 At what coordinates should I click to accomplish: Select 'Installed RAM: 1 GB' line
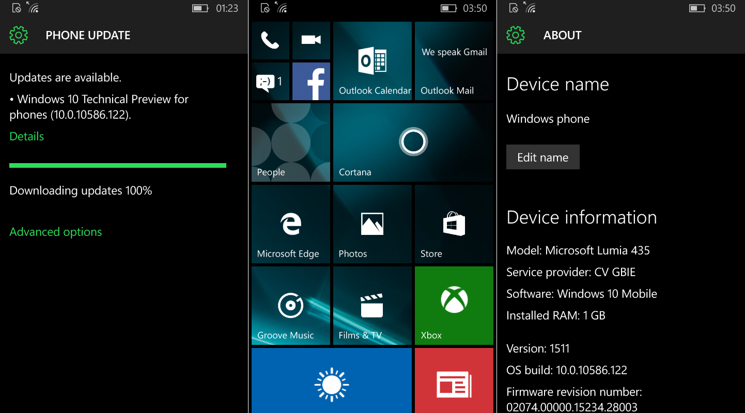556,315
